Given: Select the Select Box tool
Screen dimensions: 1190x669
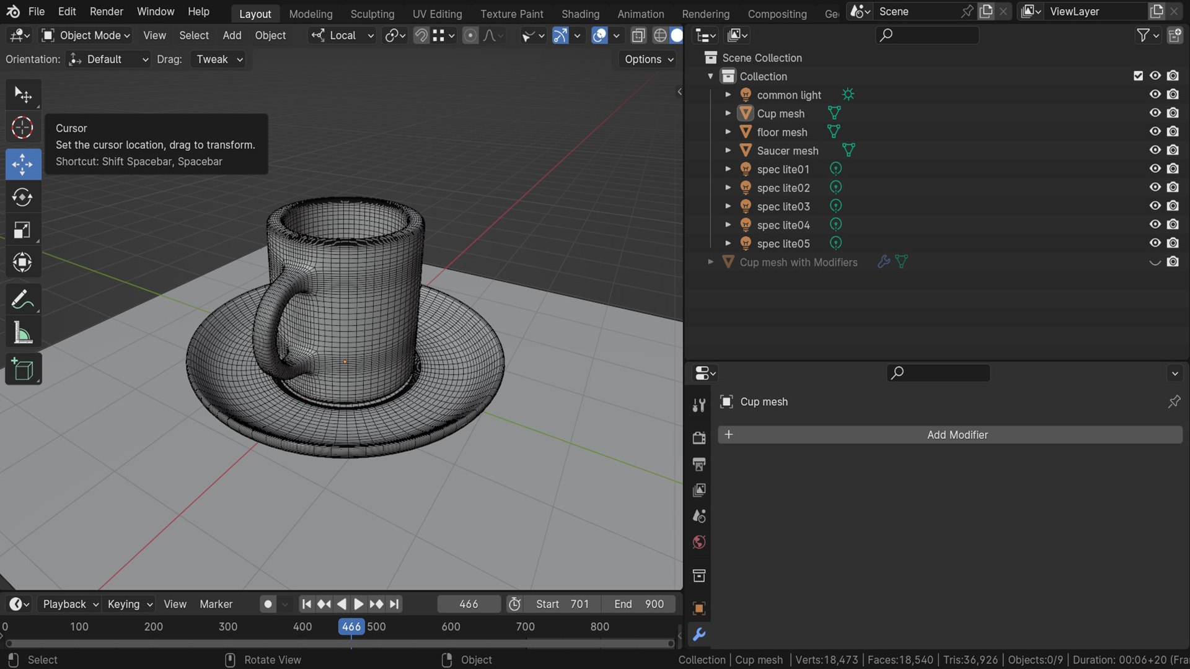Looking at the screenshot, I should coord(23,95).
